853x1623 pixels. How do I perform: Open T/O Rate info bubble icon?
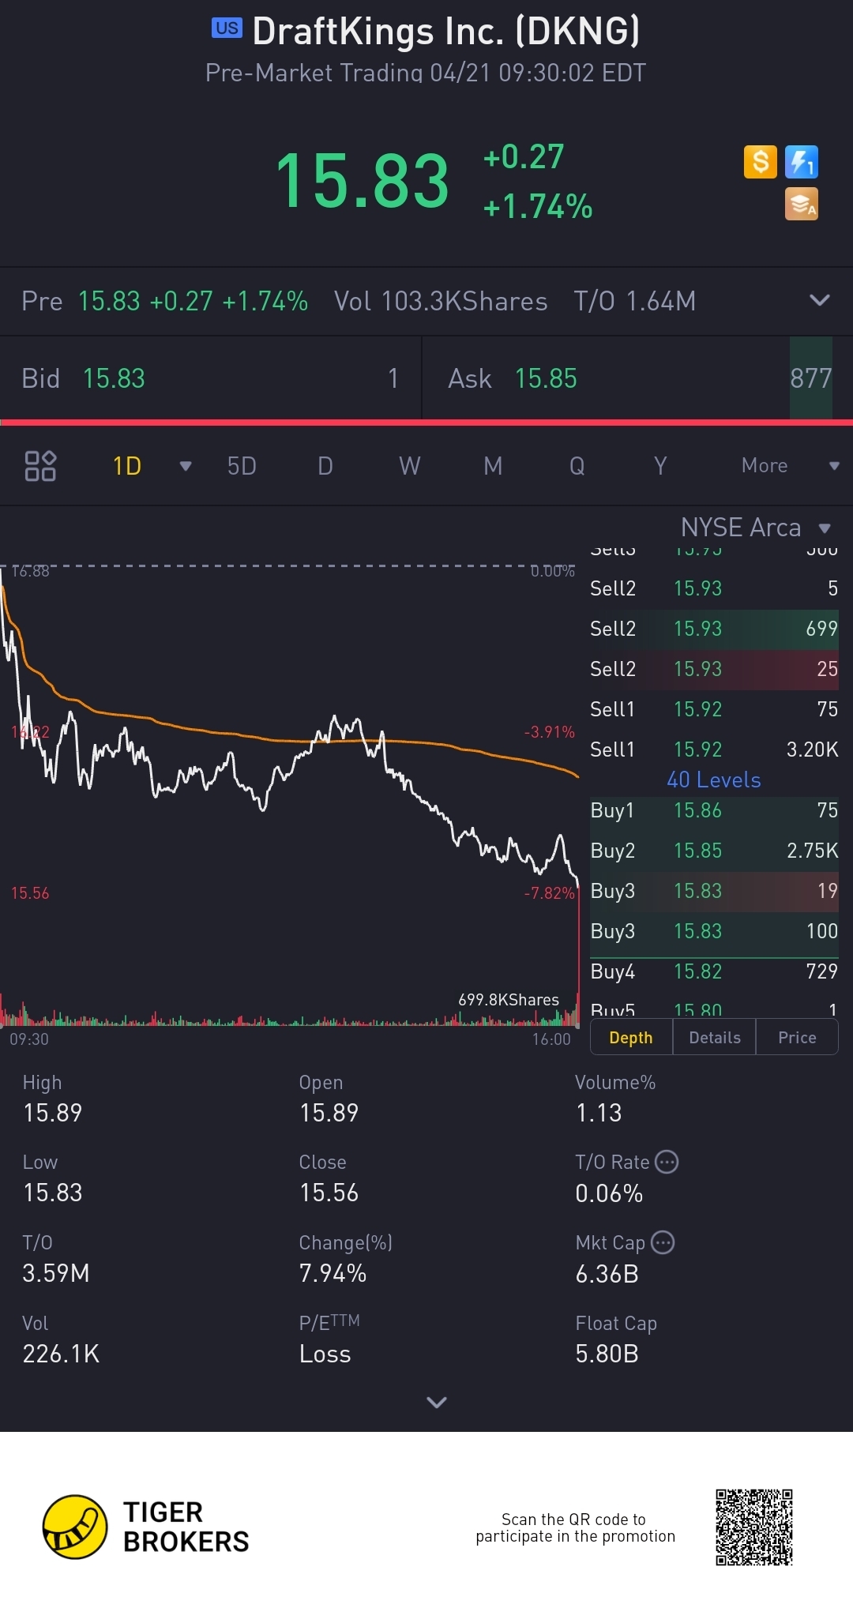click(667, 1162)
